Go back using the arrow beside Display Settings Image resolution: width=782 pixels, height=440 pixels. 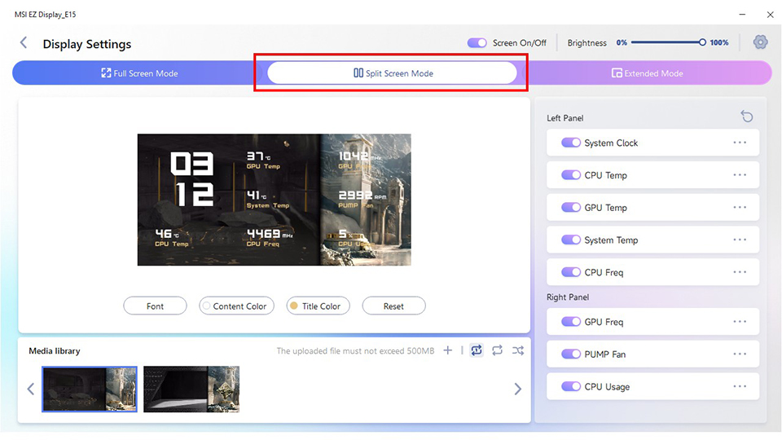[x=24, y=43]
